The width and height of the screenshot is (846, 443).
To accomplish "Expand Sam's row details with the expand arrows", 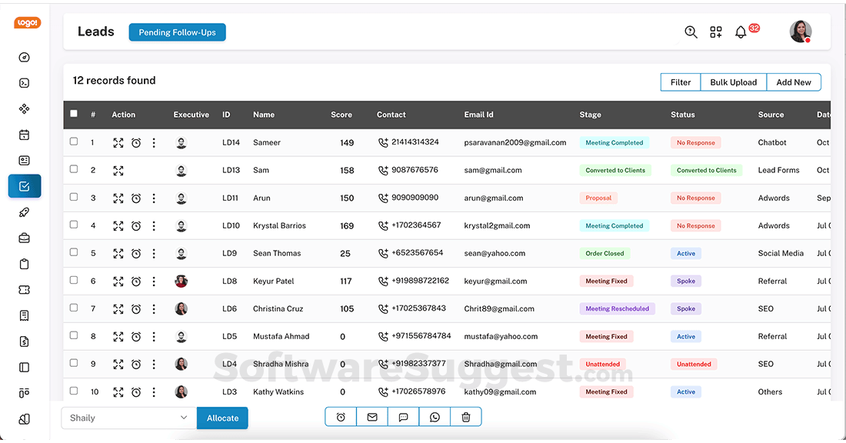I will tap(118, 169).
